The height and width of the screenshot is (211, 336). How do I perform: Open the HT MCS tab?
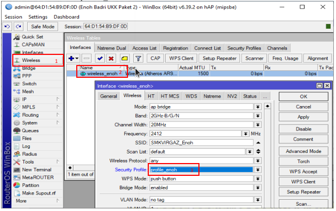[x=170, y=96]
